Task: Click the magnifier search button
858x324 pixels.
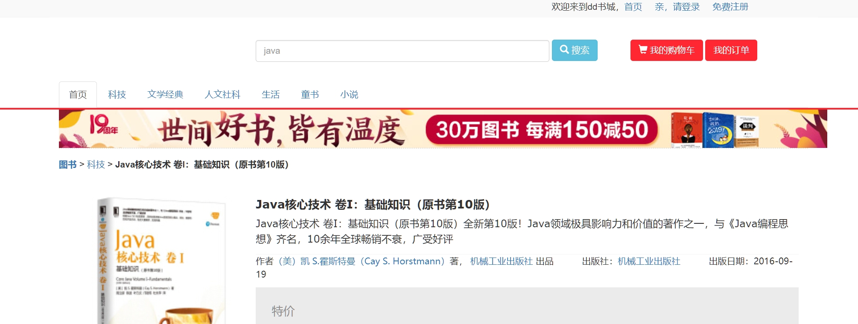Action: [575, 50]
